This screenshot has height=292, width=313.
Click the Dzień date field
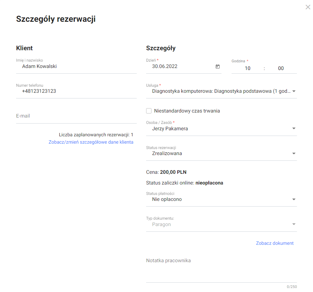tap(181, 66)
